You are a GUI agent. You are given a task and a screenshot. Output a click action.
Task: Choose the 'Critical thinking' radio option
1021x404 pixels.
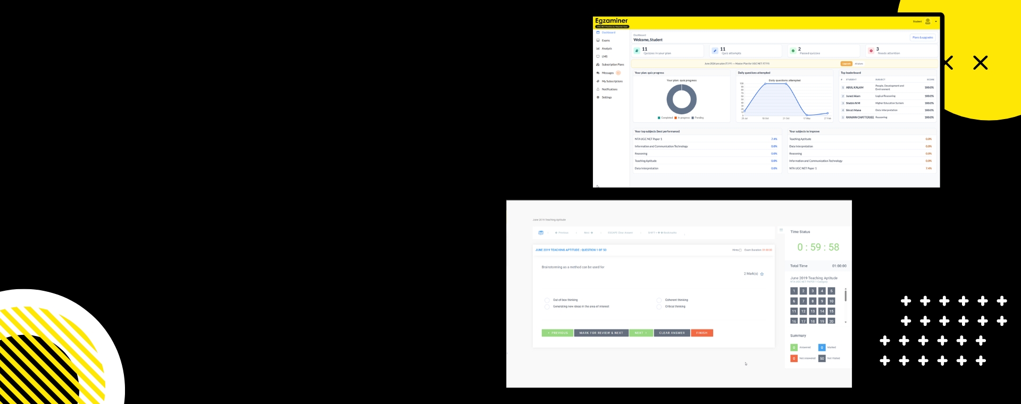(659, 307)
